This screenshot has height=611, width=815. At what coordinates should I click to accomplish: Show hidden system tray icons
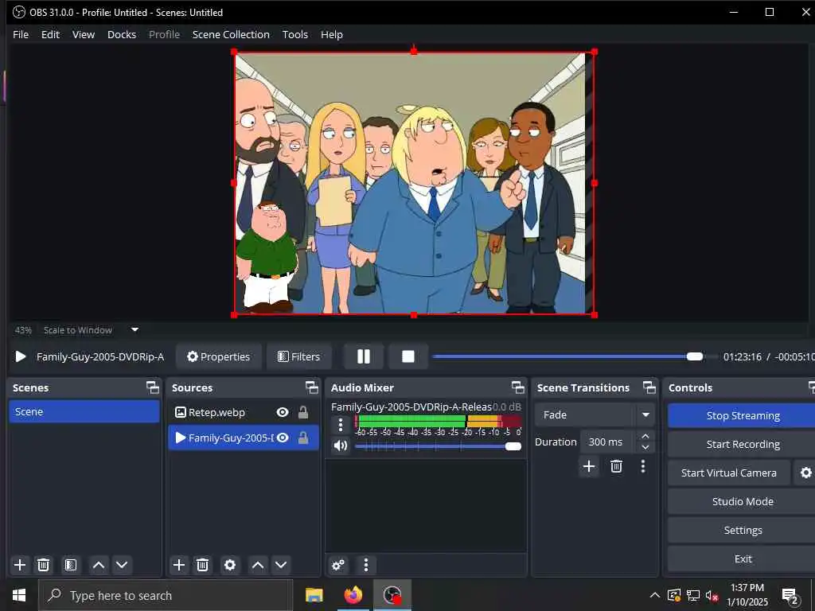[x=654, y=595]
